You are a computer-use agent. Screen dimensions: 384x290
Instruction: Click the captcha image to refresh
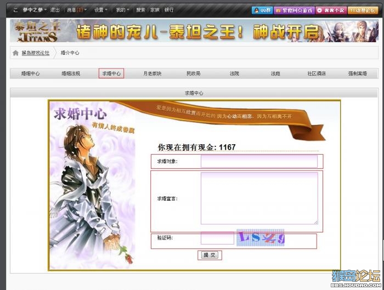261,237
